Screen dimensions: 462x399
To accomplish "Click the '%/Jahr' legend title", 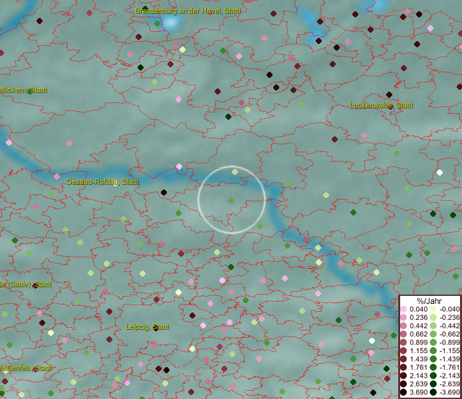I will pos(429,301).
